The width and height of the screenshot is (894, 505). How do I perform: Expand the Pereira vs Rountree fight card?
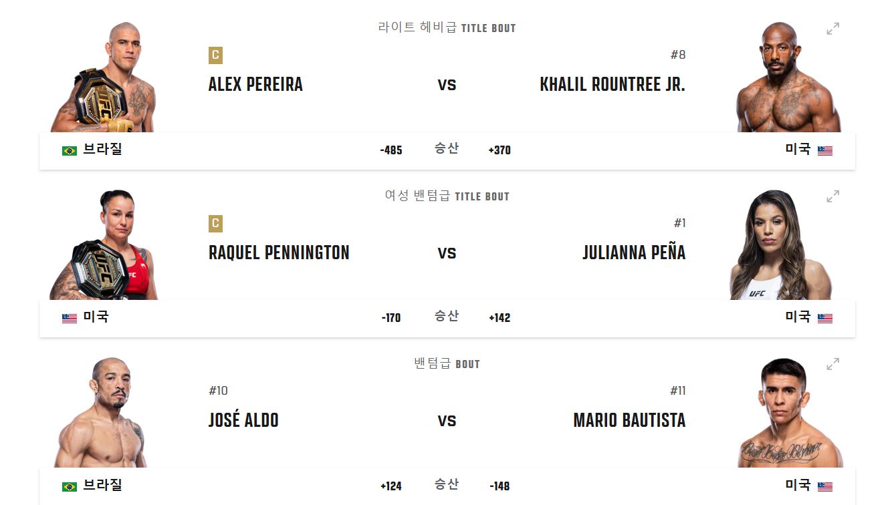tap(832, 28)
